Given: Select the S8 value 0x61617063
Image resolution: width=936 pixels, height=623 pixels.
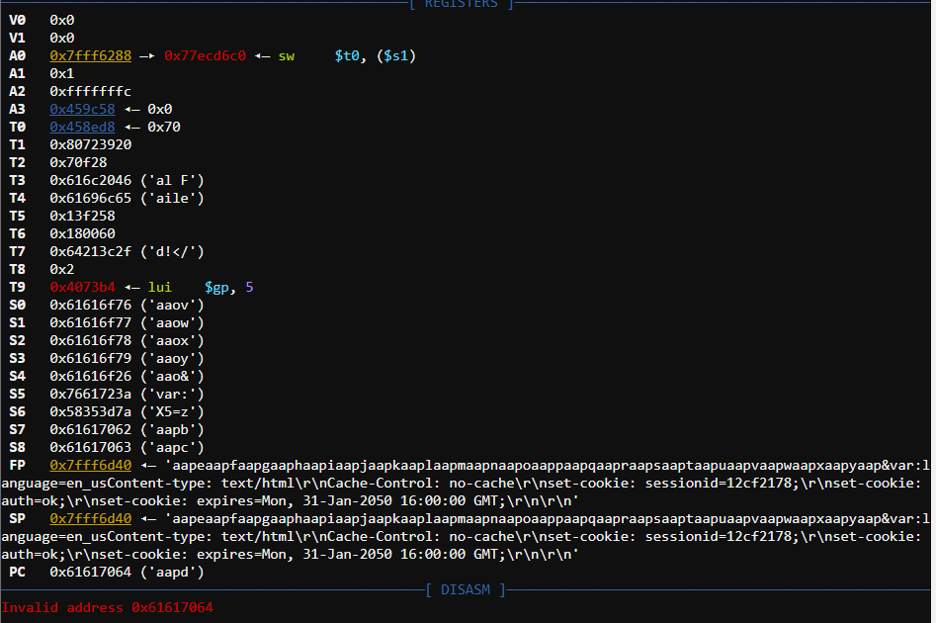Looking at the screenshot, I should click(x=91, y=447).
